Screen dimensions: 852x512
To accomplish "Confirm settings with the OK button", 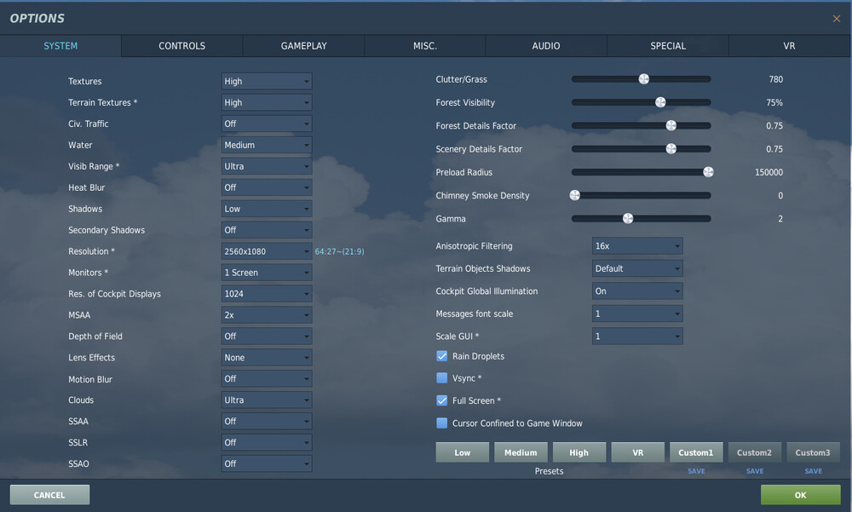I will (799, 494).
